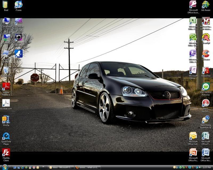Select the WinZip desktop shortcut
Screen dimensions: 213x170
point(6,121)
